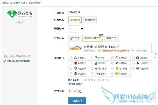158x105 pixels.
Task: Click the 建设银行 bank logo icon
Action: point(137,58)
